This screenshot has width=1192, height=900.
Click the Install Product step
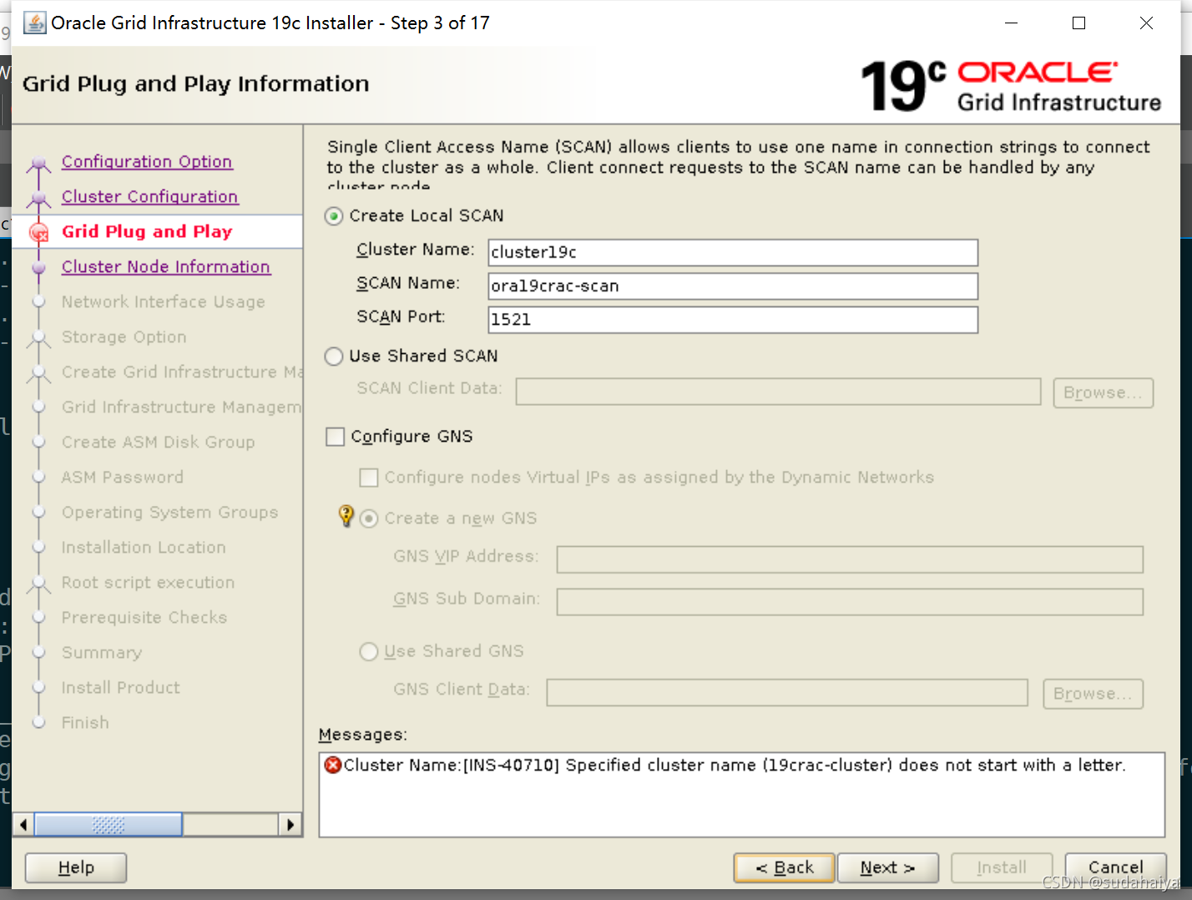(x=121, y=688)
